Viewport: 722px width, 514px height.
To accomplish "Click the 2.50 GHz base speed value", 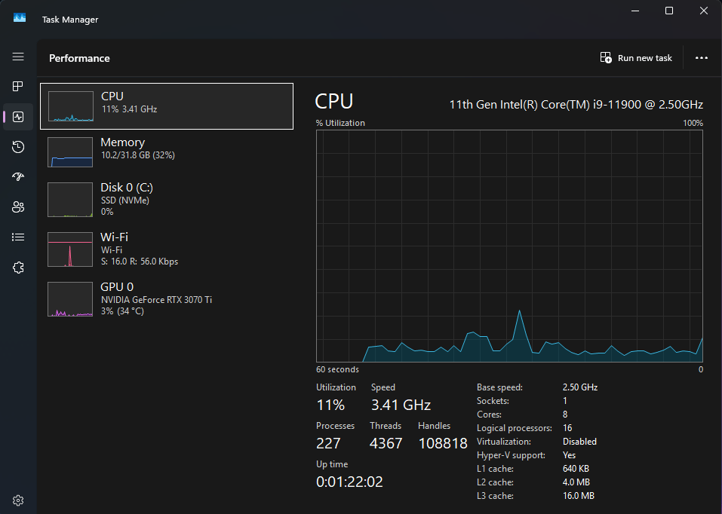I will point(580,387).
